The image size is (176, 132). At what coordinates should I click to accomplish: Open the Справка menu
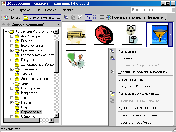tap(67, 10)
